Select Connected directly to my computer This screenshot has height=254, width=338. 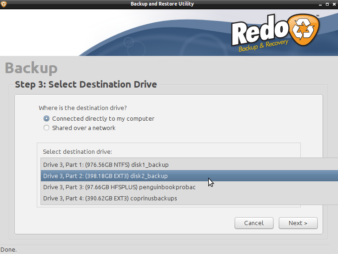point(46,118)
